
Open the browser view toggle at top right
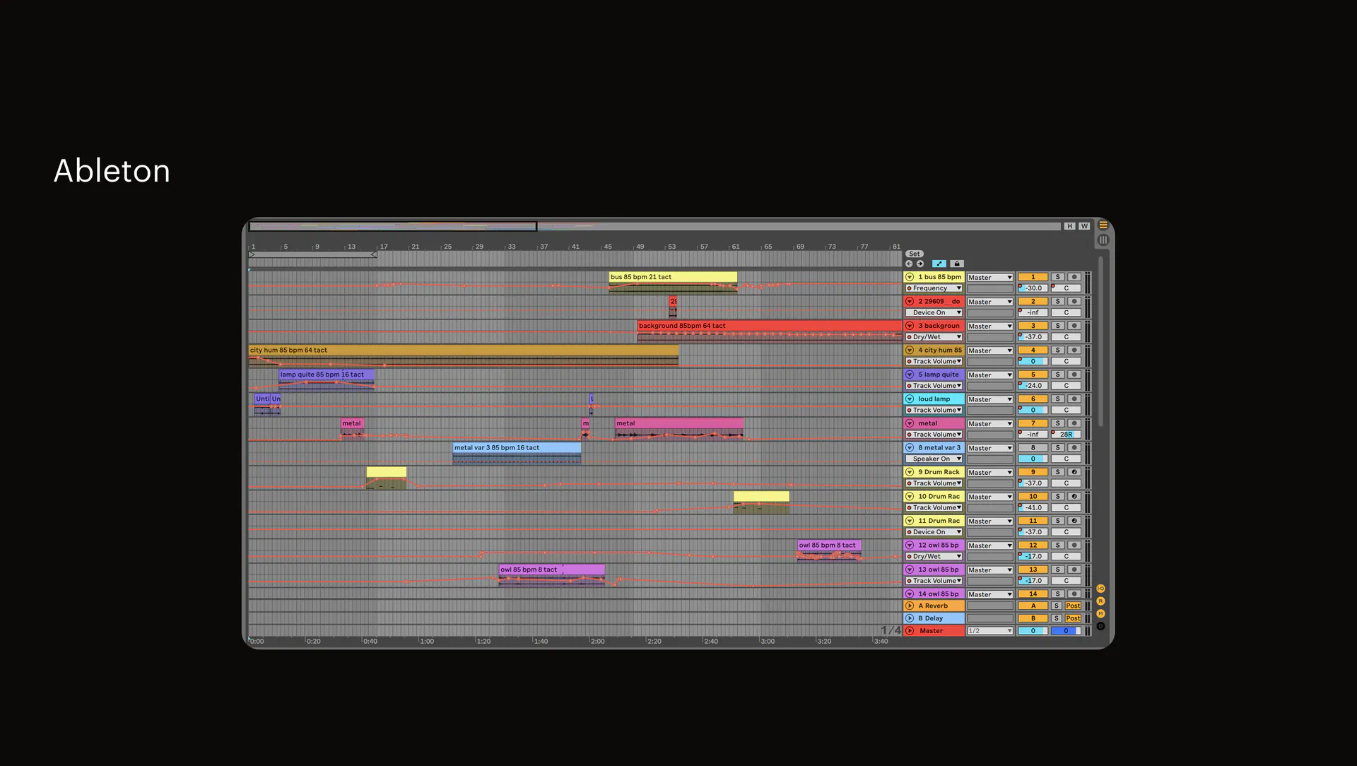(x=1103, y=225)
